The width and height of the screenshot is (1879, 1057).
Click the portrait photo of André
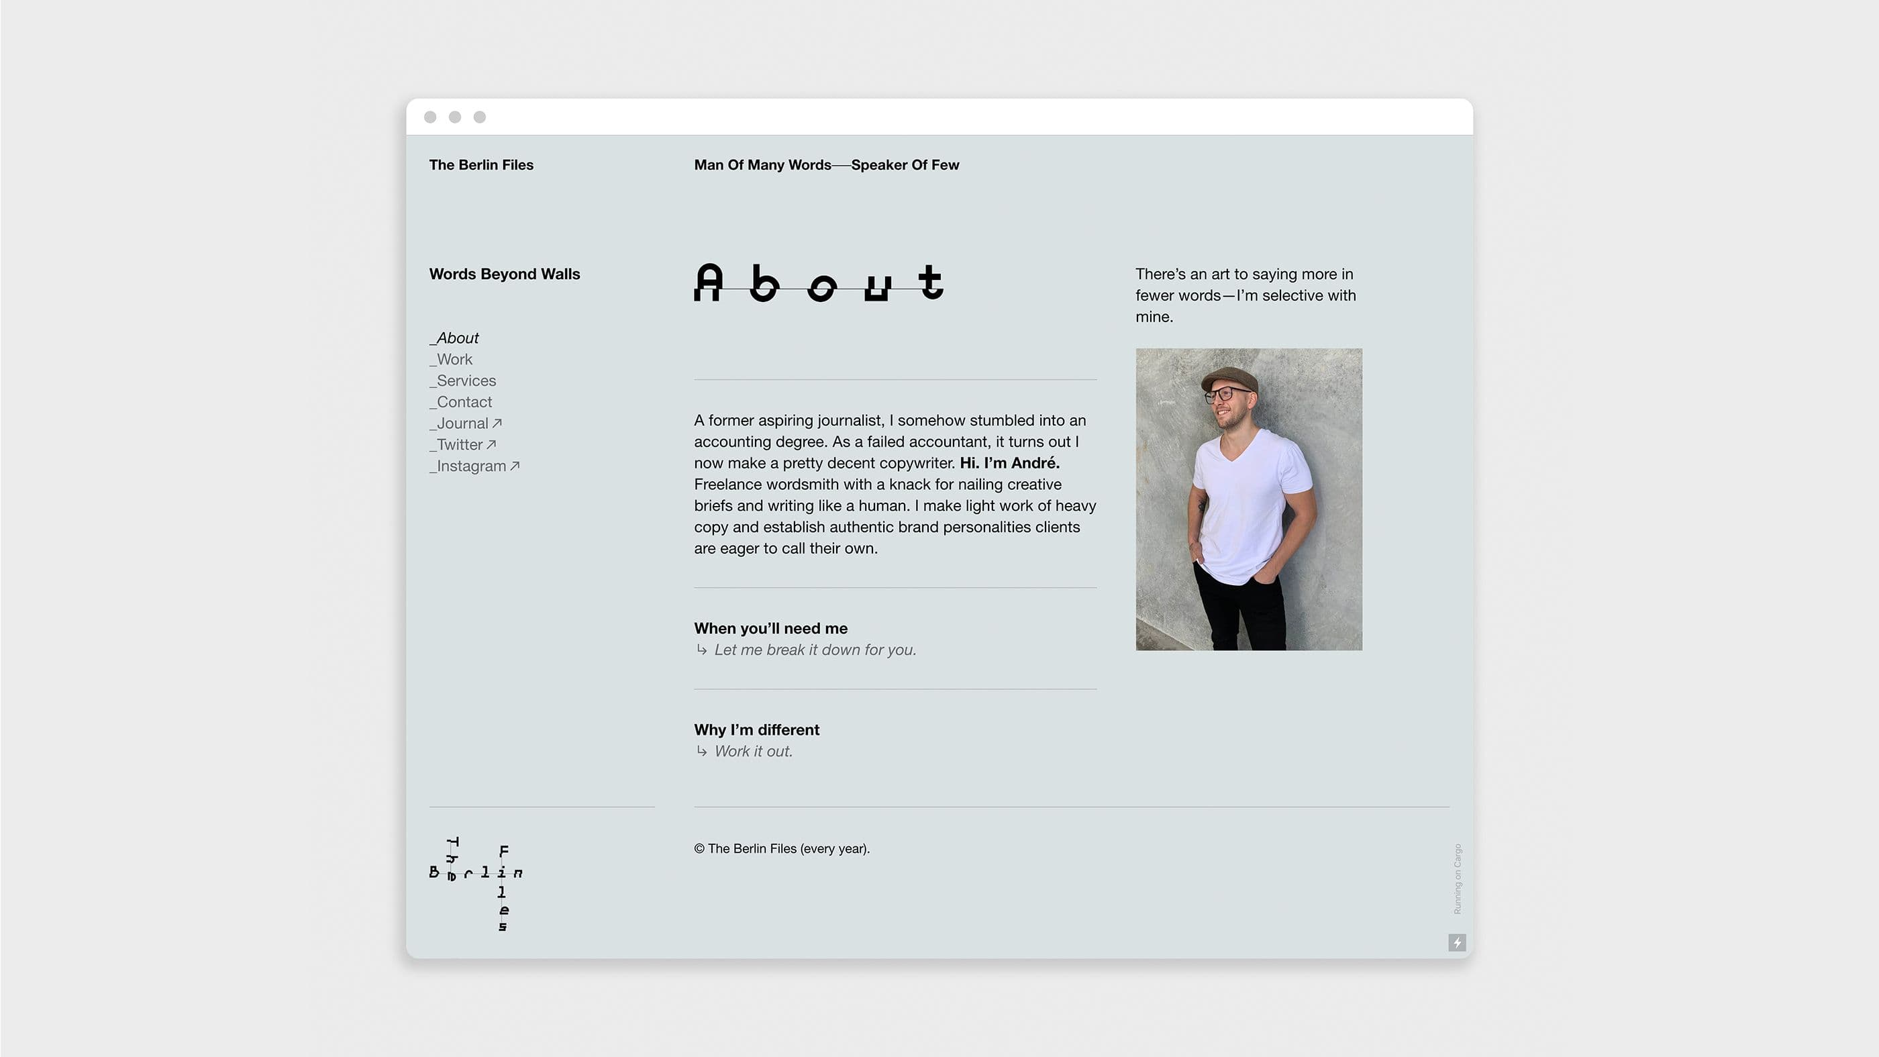coord(1248,499)
